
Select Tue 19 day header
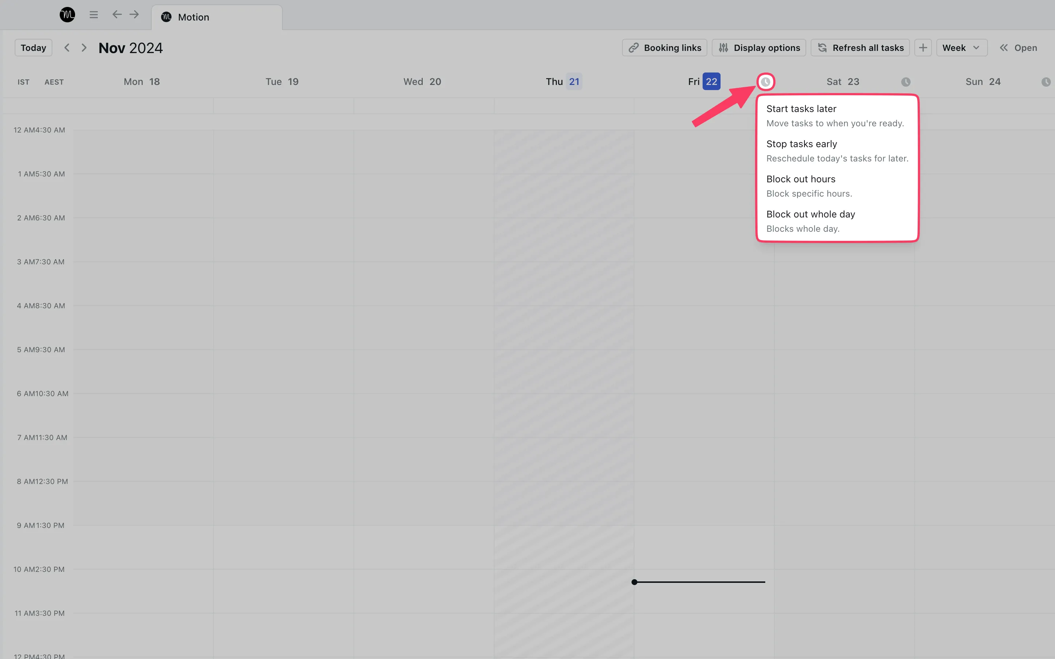[282, 82]
